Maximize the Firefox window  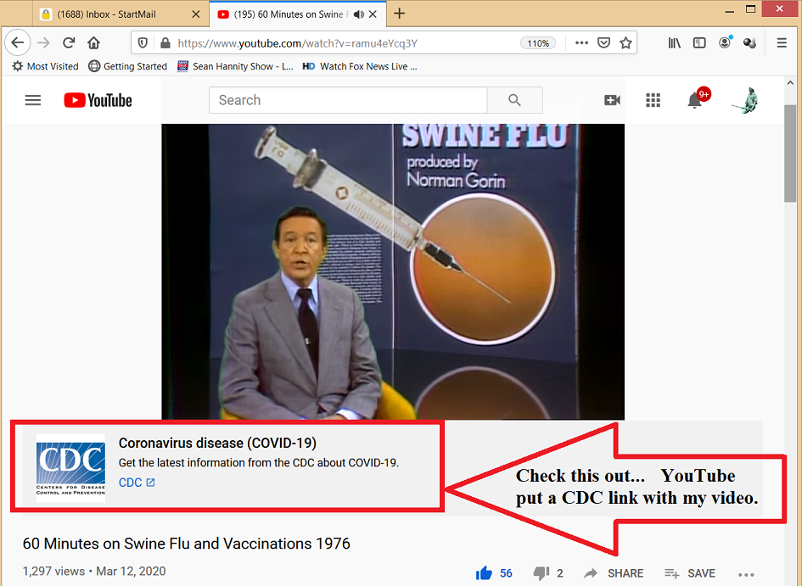[x=750, y=9]
